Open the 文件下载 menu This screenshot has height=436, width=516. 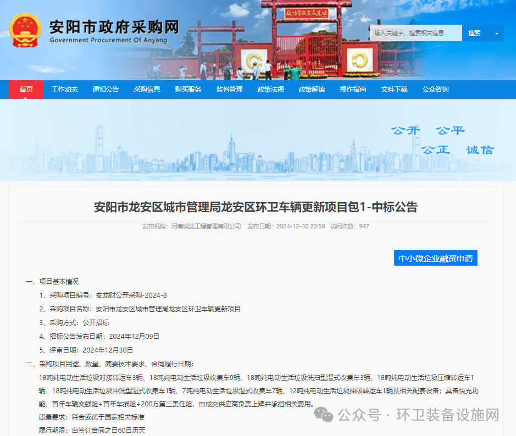(x=393, y=89)
